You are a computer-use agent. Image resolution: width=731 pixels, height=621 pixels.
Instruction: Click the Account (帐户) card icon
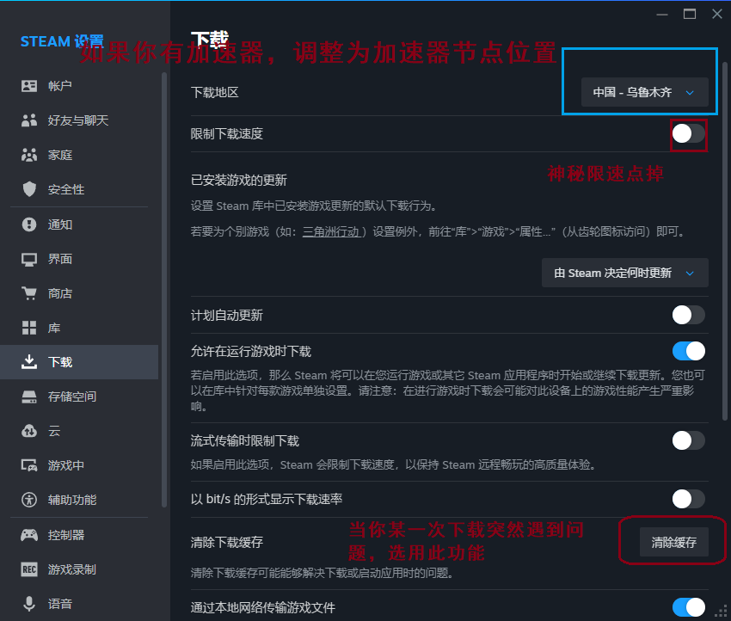pyautogui.click(x=29, y=86)
